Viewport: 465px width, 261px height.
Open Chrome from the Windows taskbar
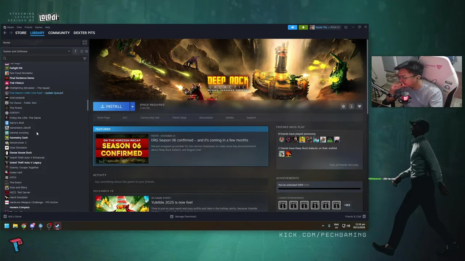click(x=24, y=226)
